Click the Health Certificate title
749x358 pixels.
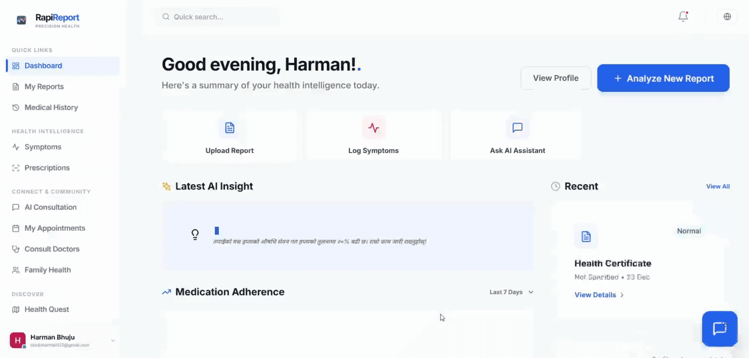613,264
